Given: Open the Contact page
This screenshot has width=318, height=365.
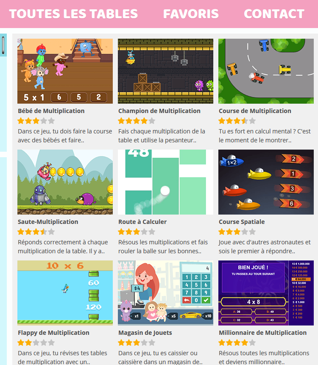Looking at the screenshot, I should (x=274, y=14).
